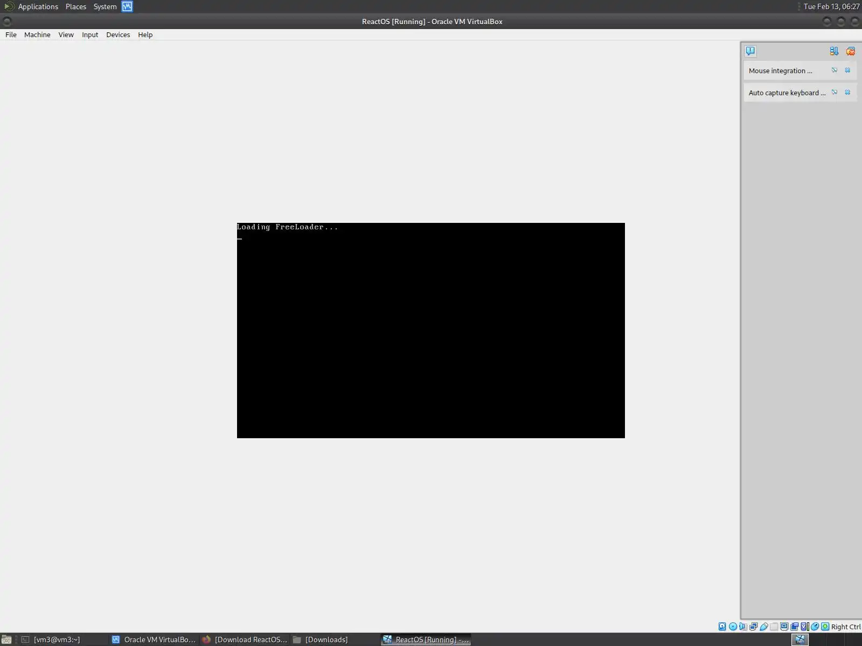Click the date and time clock
This screenshot has width=862, height=646.
[x=831, y=6]
